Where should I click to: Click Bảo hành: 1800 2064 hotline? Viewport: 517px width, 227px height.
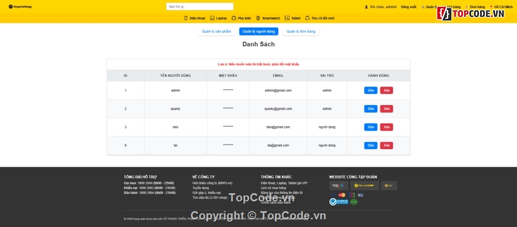coord(150,193)
